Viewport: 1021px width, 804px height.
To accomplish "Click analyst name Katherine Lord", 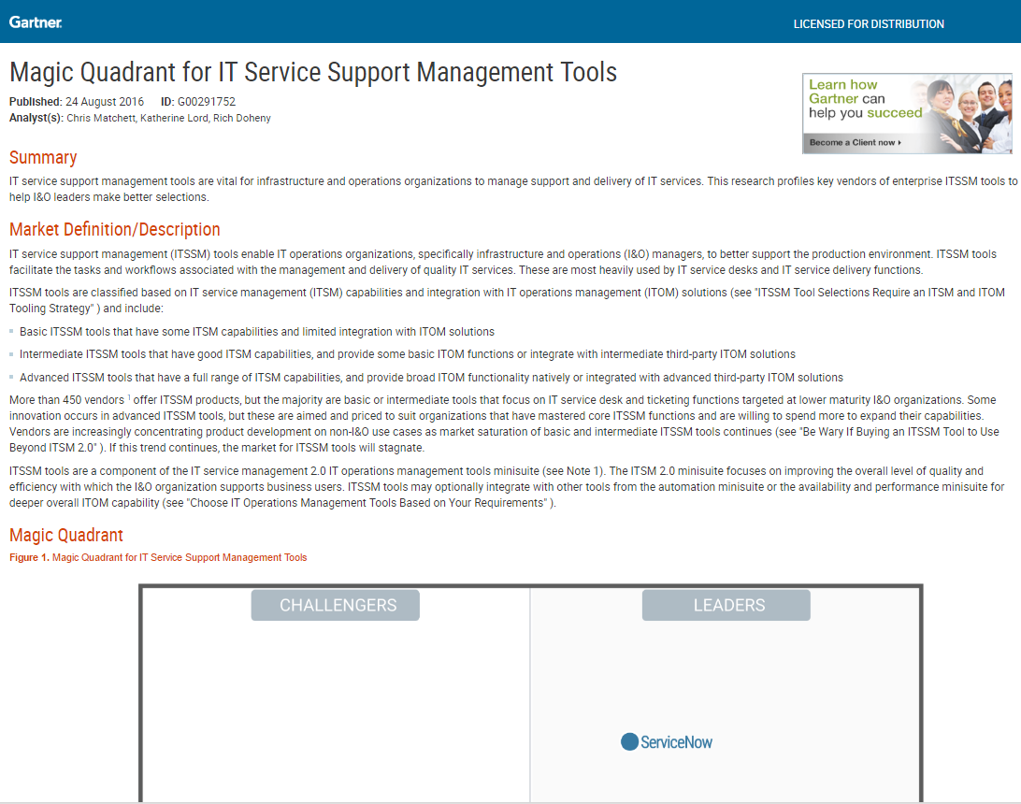I will (x=174, y=118).
